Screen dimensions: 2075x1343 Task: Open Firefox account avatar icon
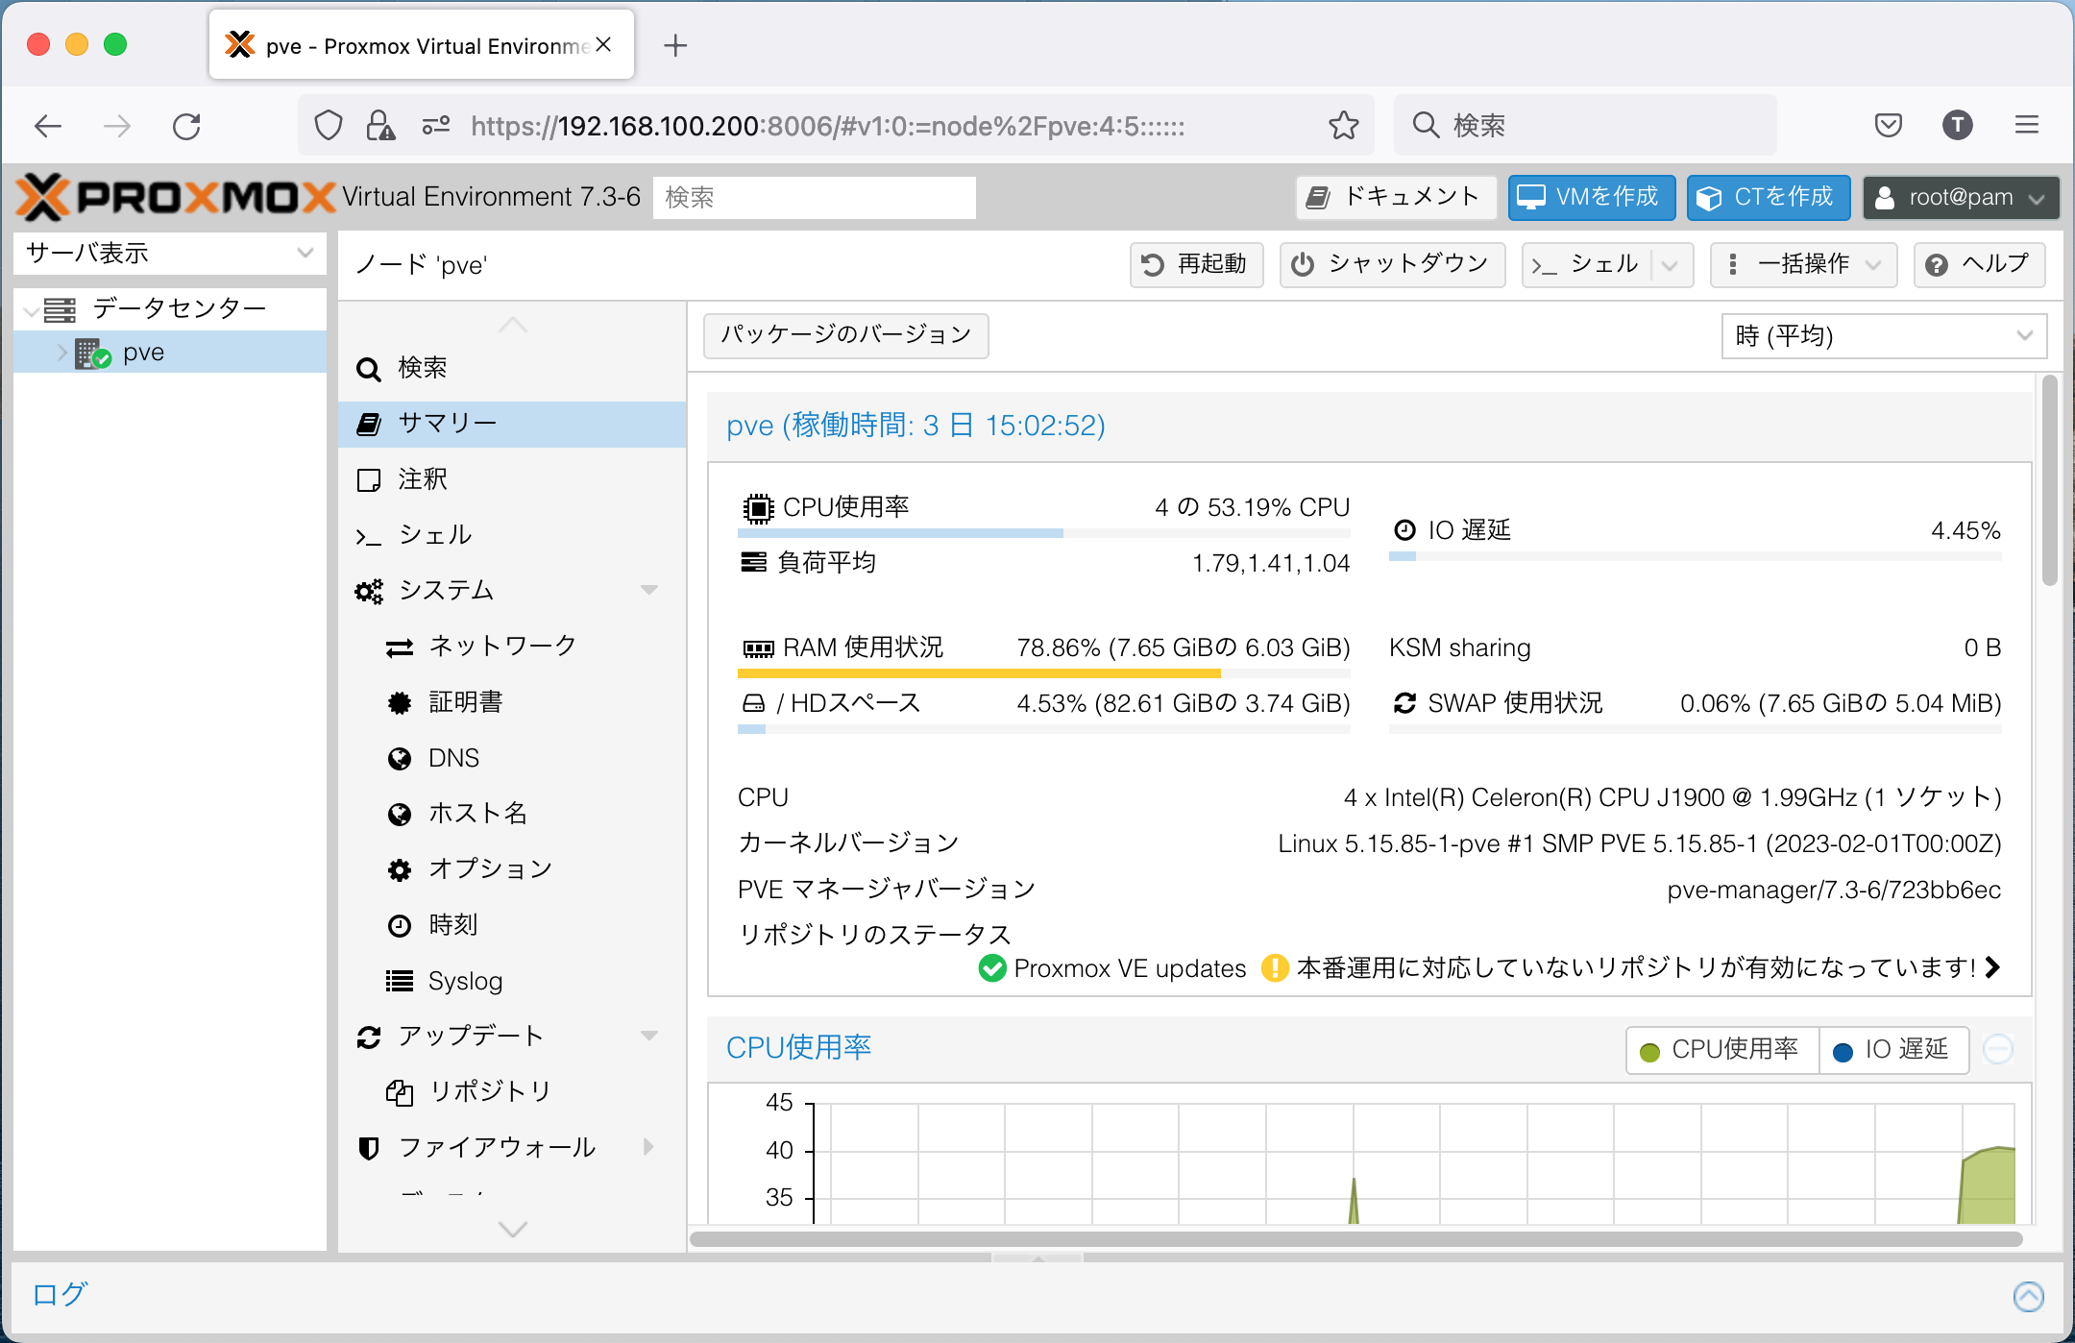coord(1958,125)
